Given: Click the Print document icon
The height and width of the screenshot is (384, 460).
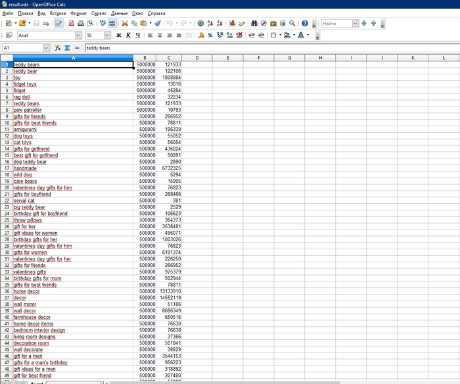Looking at the screenshot, I should pos(80,23).
